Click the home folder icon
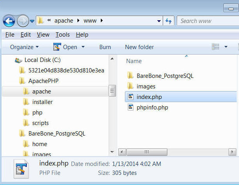The width and height of the screenshot is (239, 185). coord(26,144)
